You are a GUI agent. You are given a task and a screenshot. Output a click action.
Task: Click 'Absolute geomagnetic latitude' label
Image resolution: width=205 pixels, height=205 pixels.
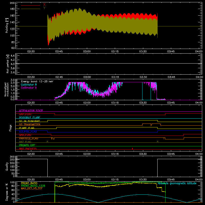click(177, 183)
